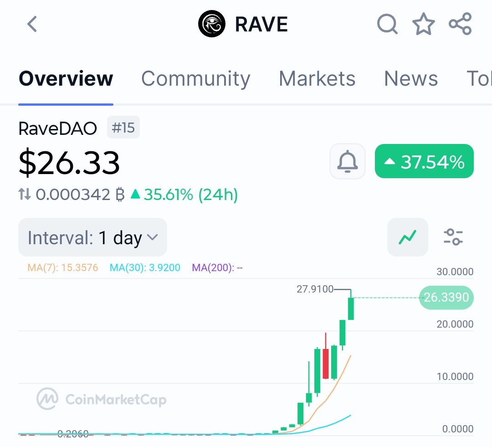The width and height of the screenshot is (492, 447).
Task: Tap the 0.000342 BTC price
Action: [80, 194]
